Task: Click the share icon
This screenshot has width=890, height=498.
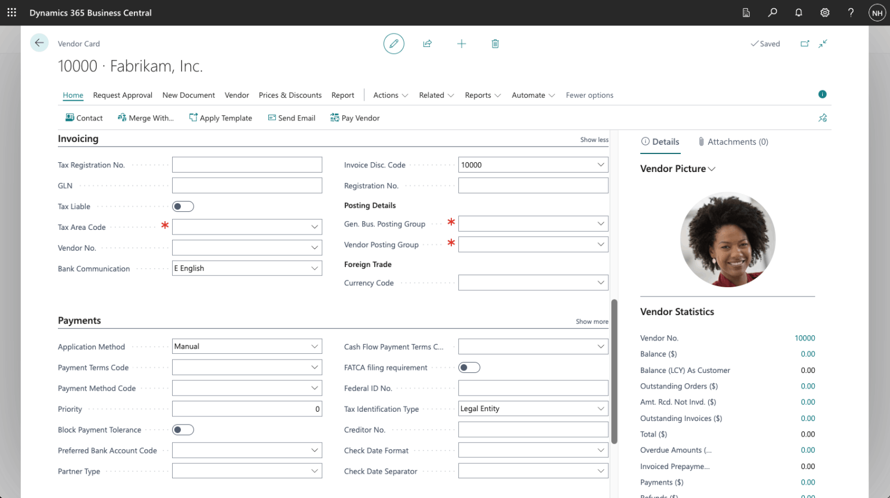Action: click(428, 43)
